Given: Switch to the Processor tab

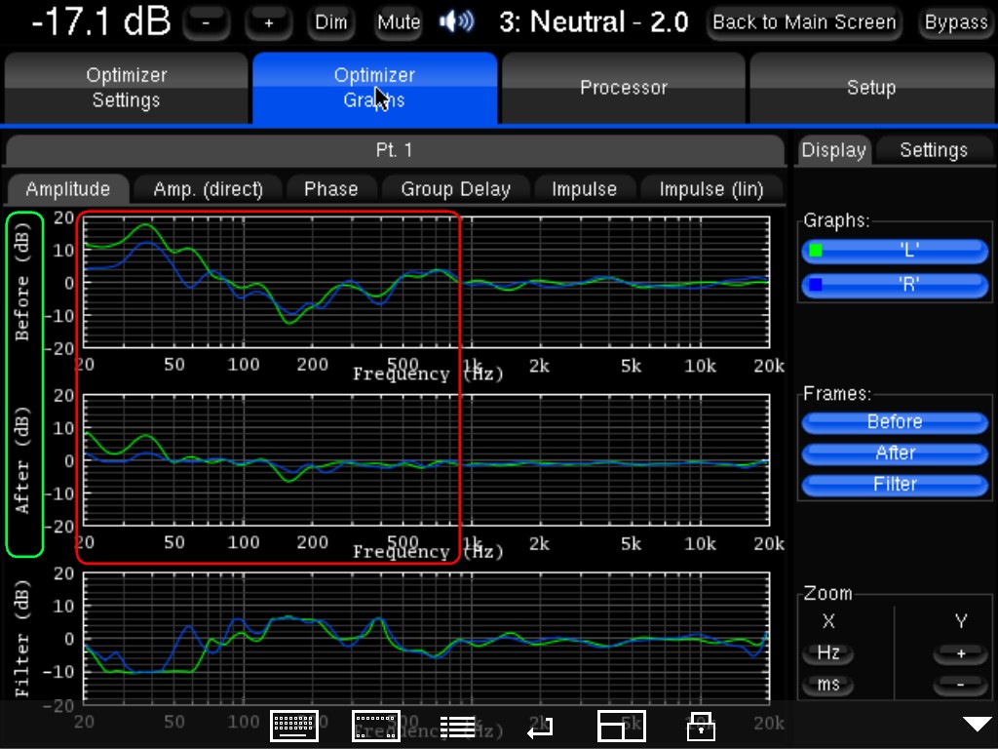Looking at the screenshot, I should tap(623, 88).
